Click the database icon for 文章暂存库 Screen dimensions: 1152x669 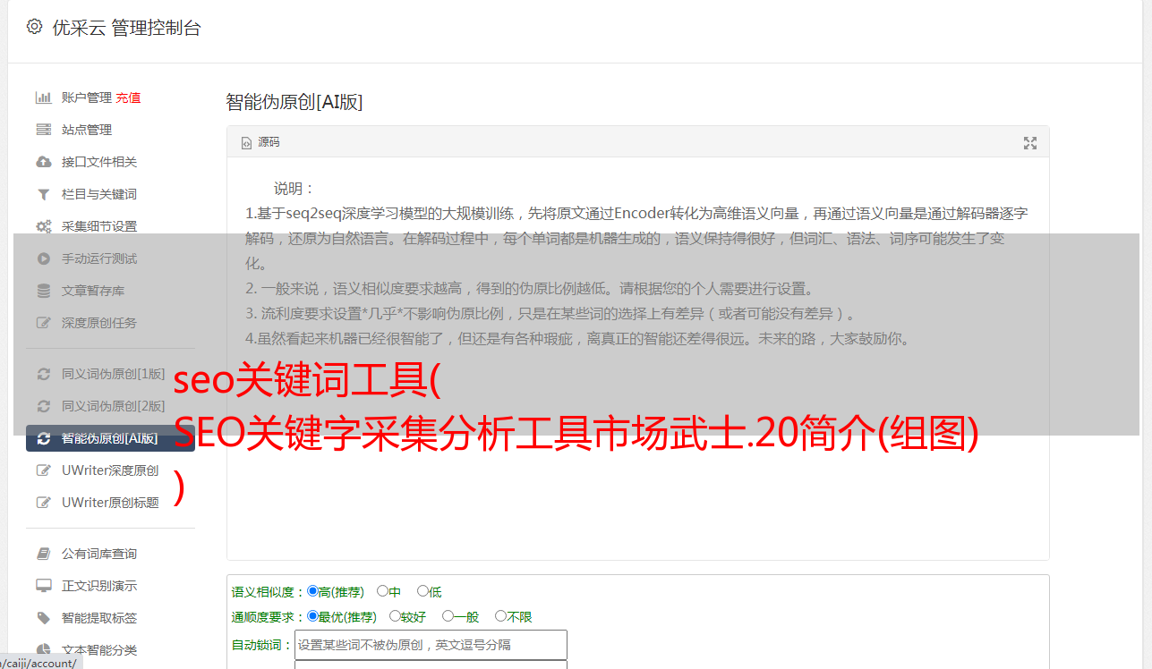pos(43,291)
